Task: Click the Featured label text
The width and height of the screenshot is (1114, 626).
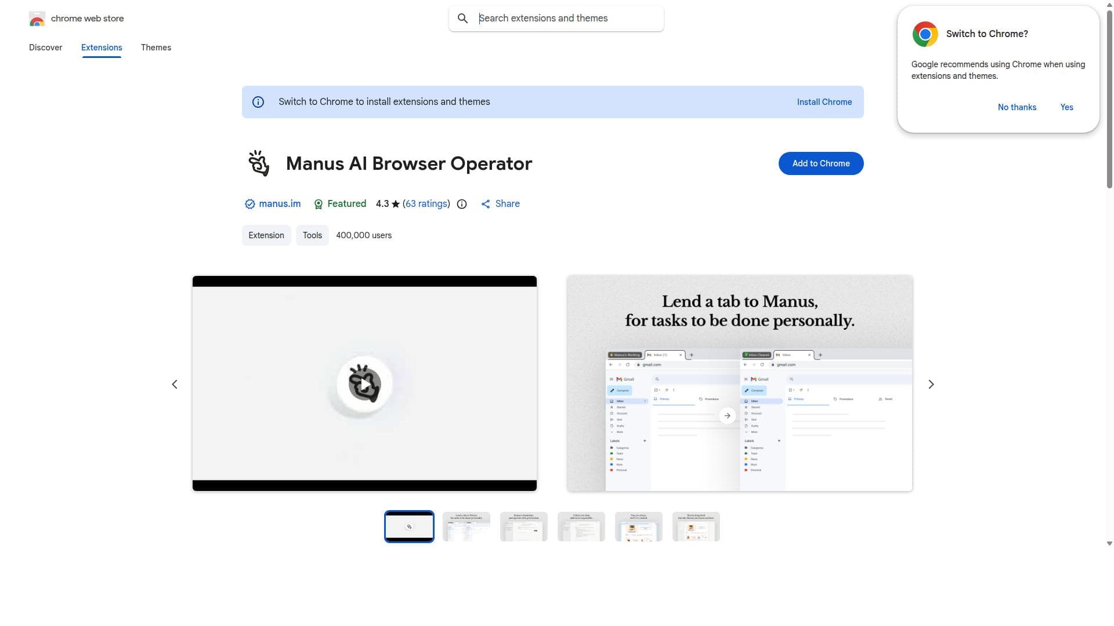Action: pos(347,204)
